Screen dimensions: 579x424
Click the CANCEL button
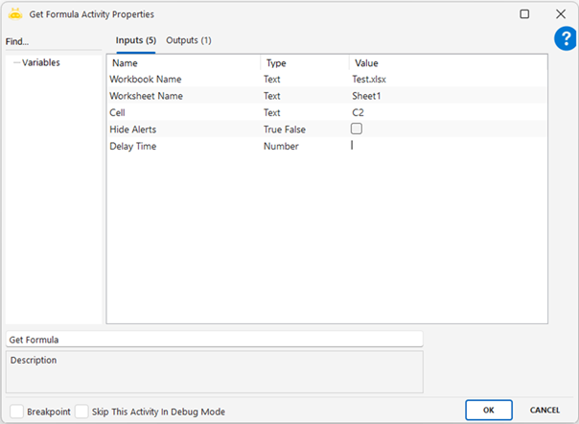(544, 410)
